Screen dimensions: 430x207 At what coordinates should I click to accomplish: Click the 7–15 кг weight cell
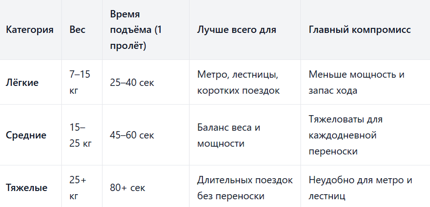tap(80, 82)
